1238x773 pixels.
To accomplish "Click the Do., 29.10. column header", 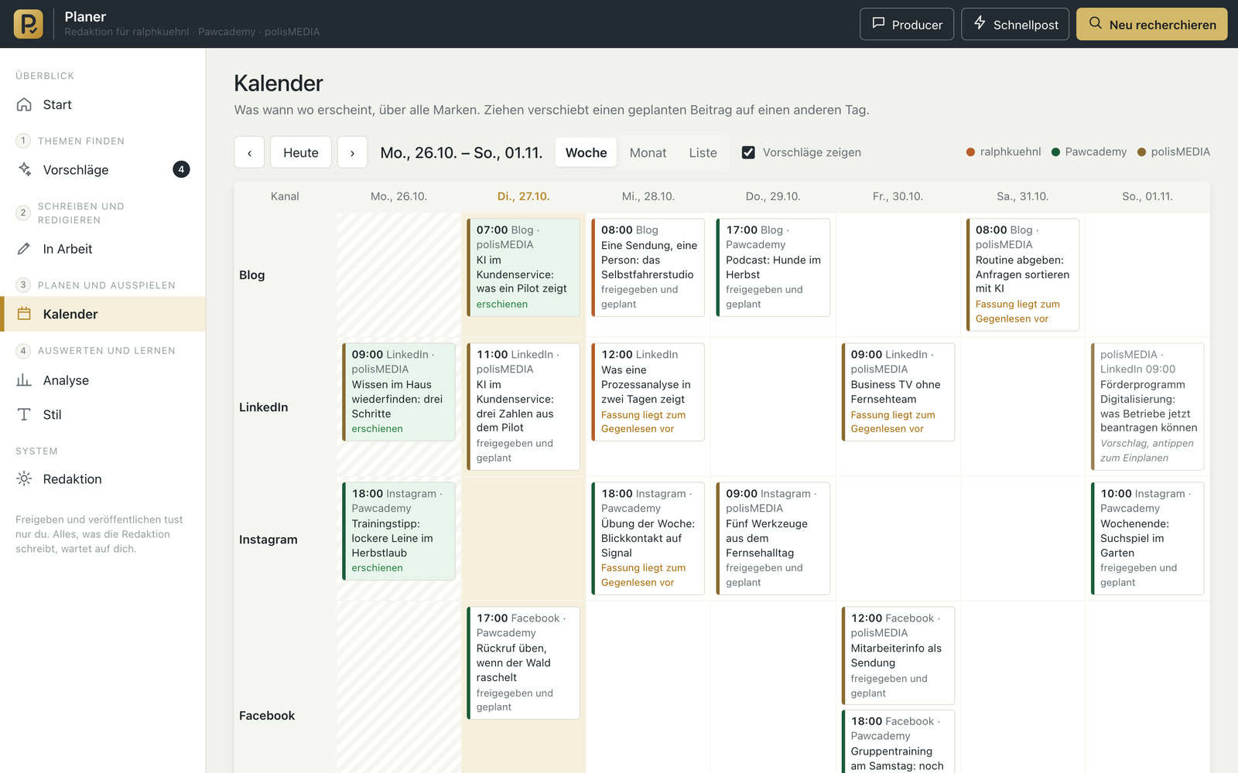I will point(773,196).
